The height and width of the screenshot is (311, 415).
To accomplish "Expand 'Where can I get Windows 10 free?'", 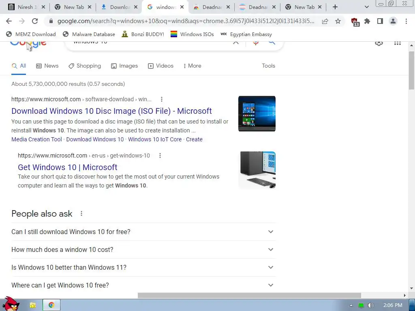I will click(x=143, y=285).
